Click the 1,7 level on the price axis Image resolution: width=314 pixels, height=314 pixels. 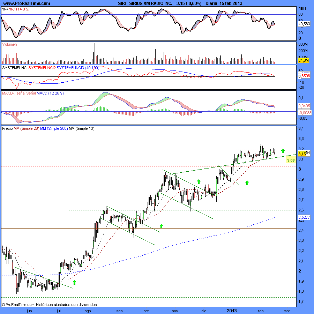point(301,301)
